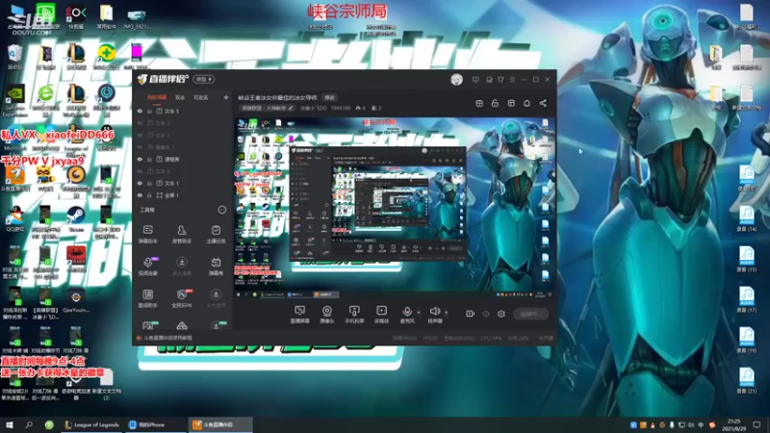Hide the 全屏 1 layer using its eye icon
Image resolution: width=770 pixels, height=433 pixels.
coord(140,195)
